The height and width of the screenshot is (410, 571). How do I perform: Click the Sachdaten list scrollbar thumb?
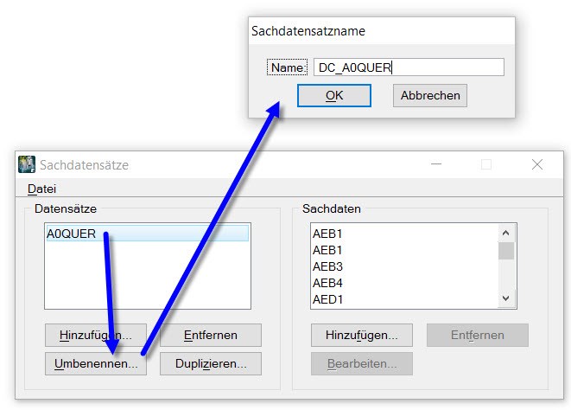pyautogui.click(x=506, y=251)
